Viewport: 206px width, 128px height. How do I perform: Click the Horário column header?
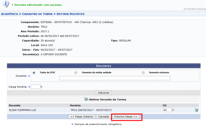(x=75, y=106)
